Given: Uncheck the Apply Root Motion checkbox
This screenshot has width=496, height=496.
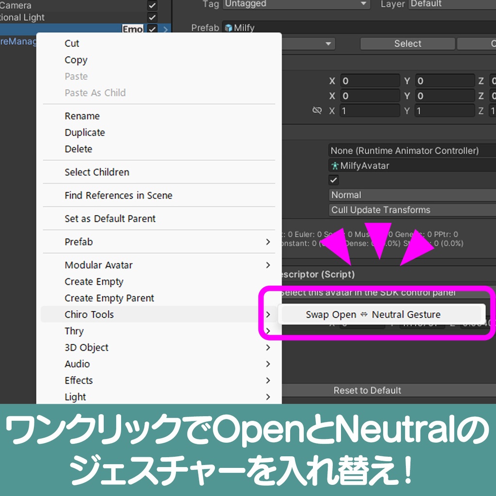Looking at the screenshot, I should pyautogui.click(x=333, y=180).
